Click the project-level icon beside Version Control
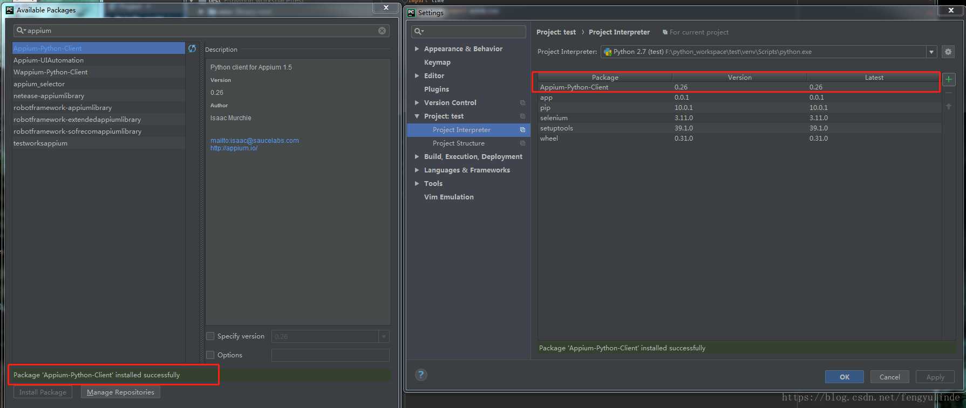This screenshot has width=966, height=408. point(522,103)
